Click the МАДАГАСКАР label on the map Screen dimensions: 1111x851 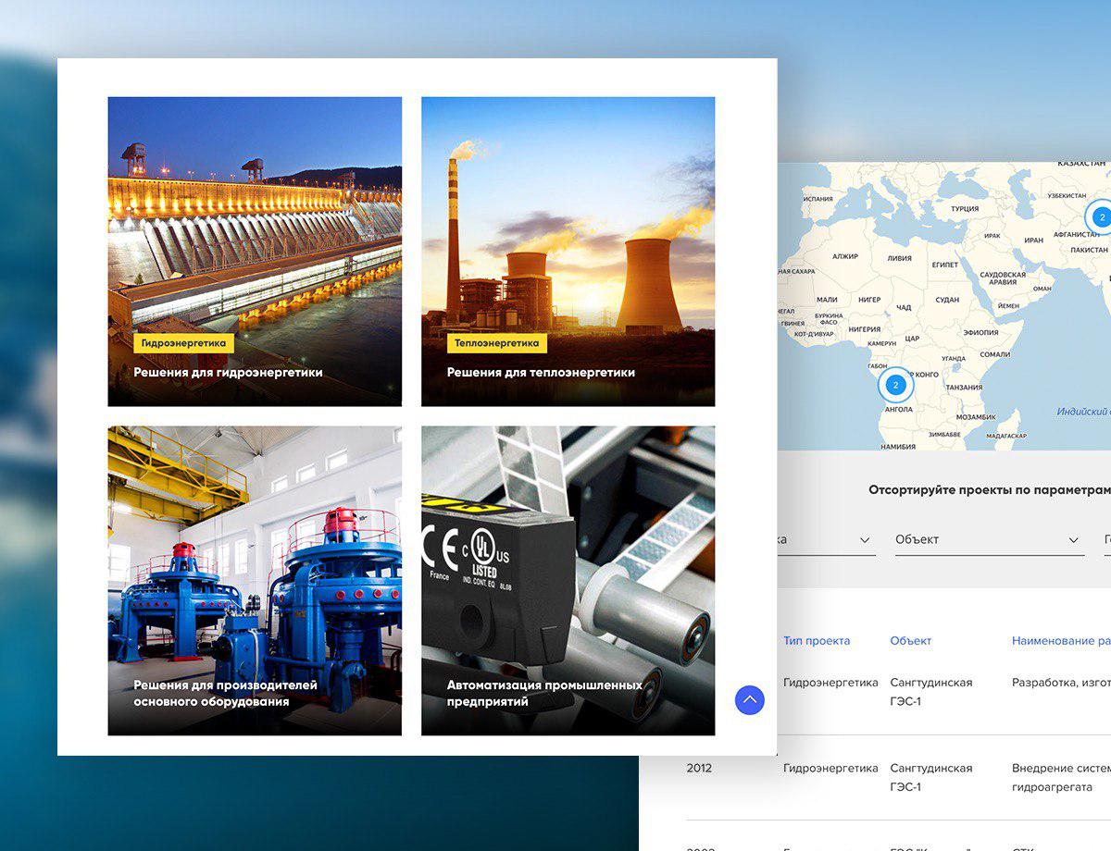(1006, 435)
